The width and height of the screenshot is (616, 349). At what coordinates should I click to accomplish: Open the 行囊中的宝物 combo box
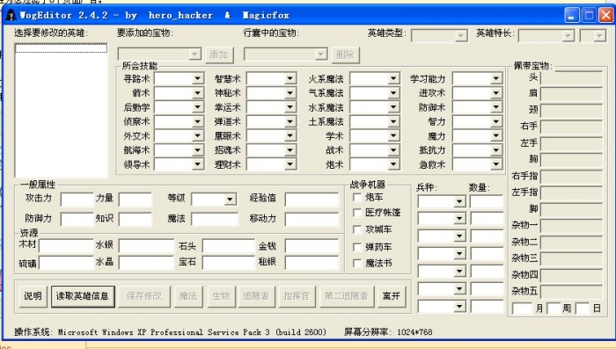click(286, 55)
